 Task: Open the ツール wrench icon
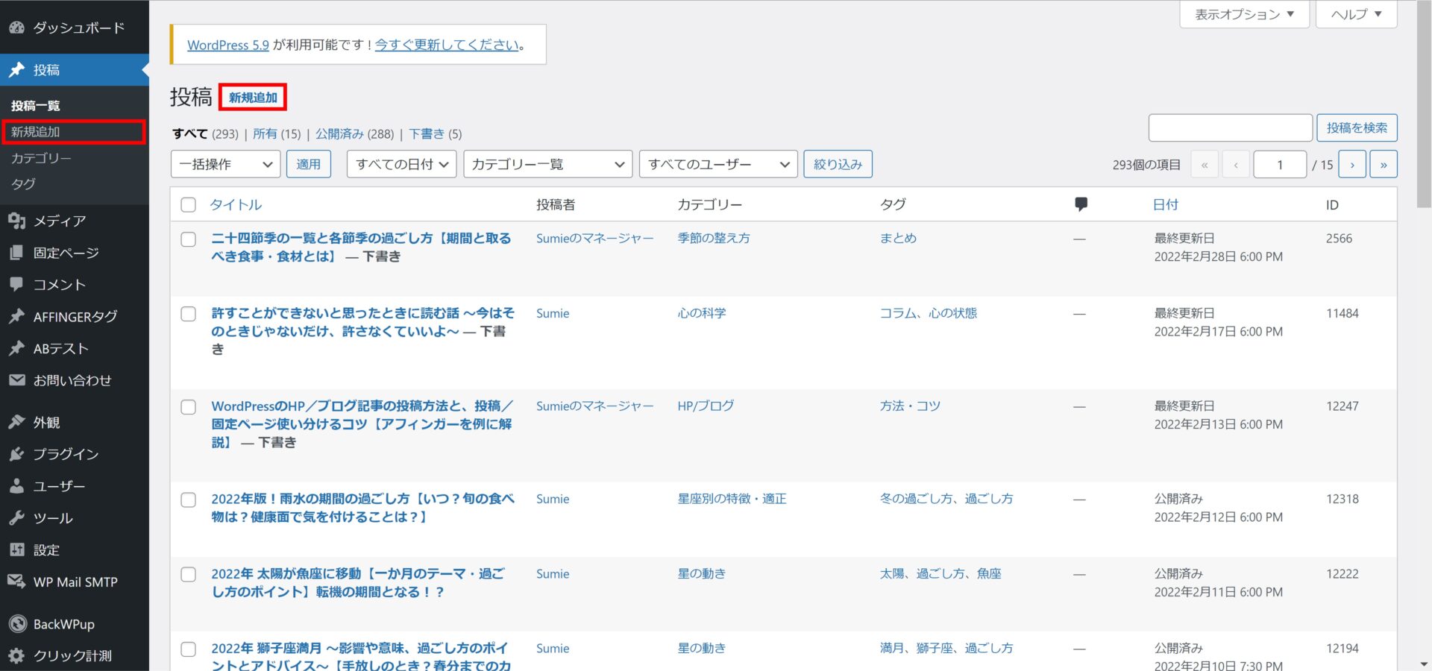tap(16, 517)
